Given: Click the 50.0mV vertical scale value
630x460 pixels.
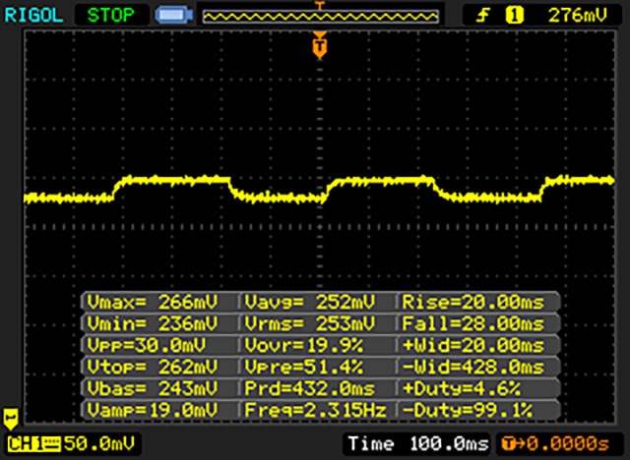Looking at the screenshot, I should (99, 443).
